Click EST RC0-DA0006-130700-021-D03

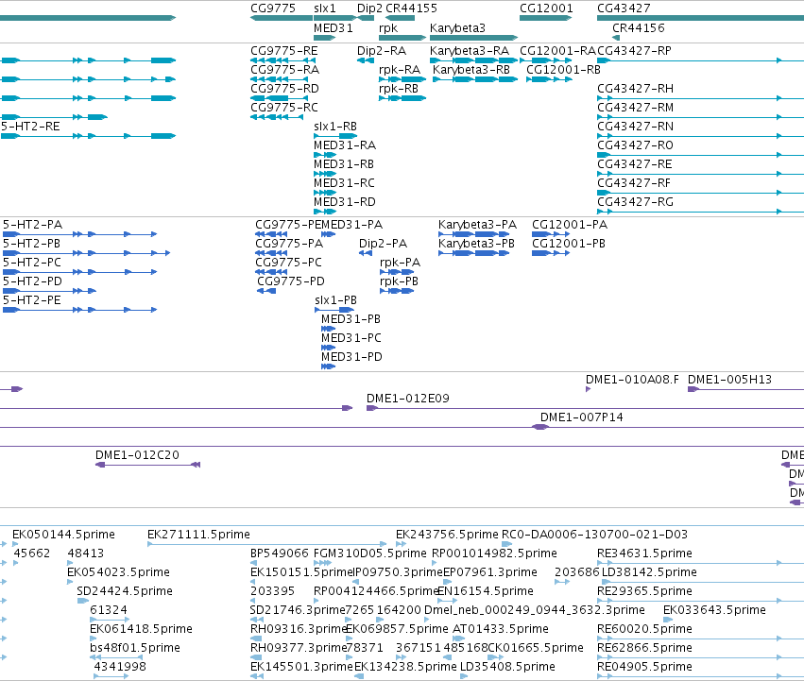[x=594, y=535]
